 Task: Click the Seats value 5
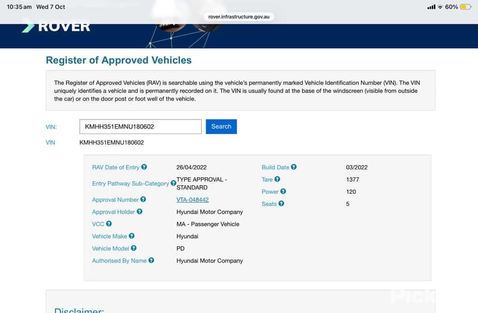347,204
